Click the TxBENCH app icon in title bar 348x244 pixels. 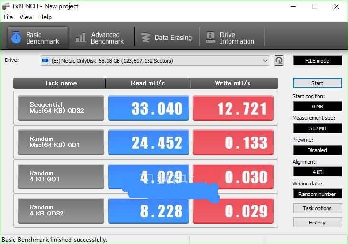point(6,6)
